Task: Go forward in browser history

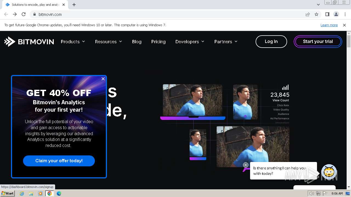Action: point(15,14)
